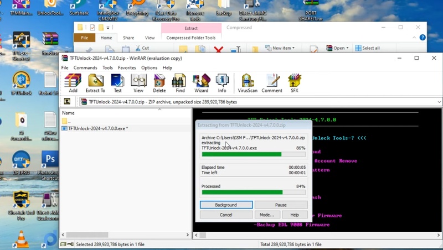
Task: Click the Processed total progress bar
Action: (x=254, y=192)
